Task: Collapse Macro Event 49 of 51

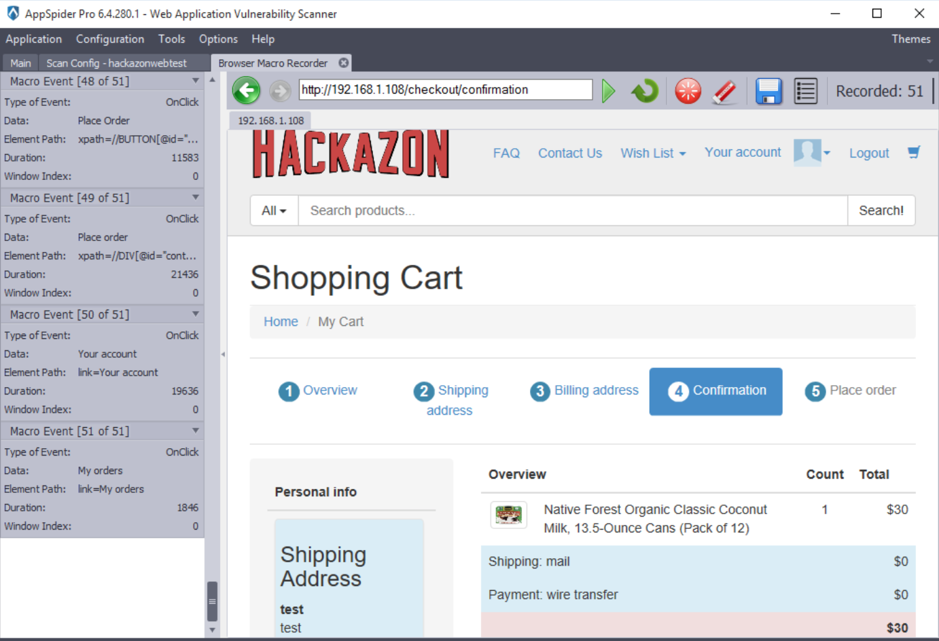Action: point(196,198)
